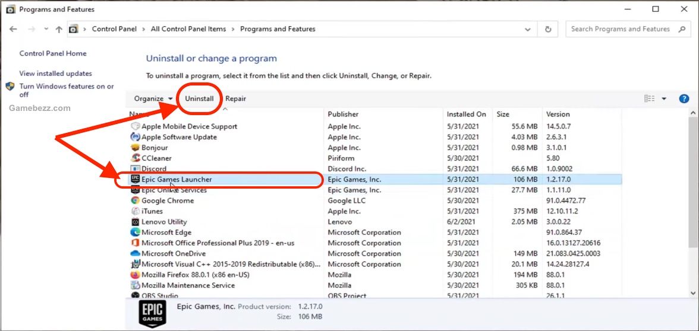Open View installed updates link
Image resolution: width=699 pixels, height=331 pixels.
56,74
